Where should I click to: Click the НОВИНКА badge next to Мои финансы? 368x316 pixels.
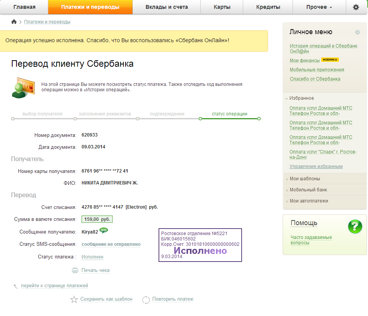coord(330,60)
